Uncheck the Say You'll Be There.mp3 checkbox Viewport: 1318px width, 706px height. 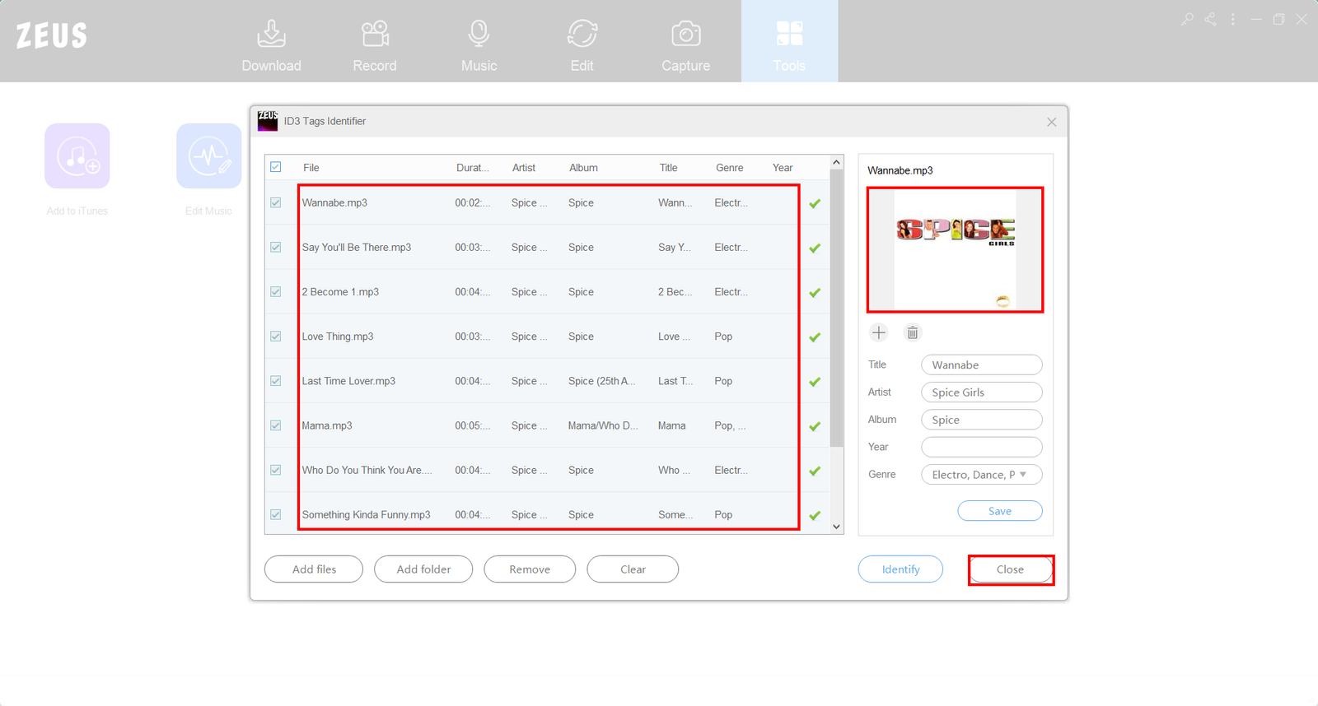276,247
